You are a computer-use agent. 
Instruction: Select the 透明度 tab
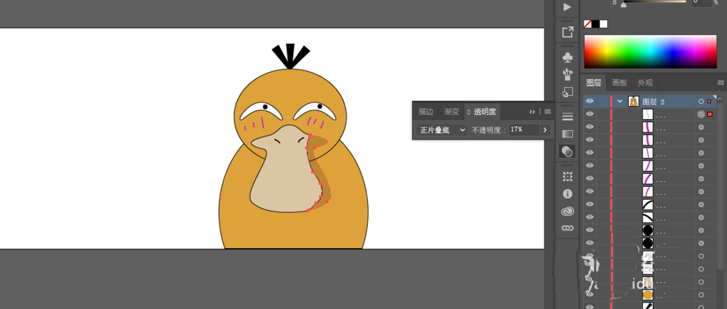click(x=485, y=111)
